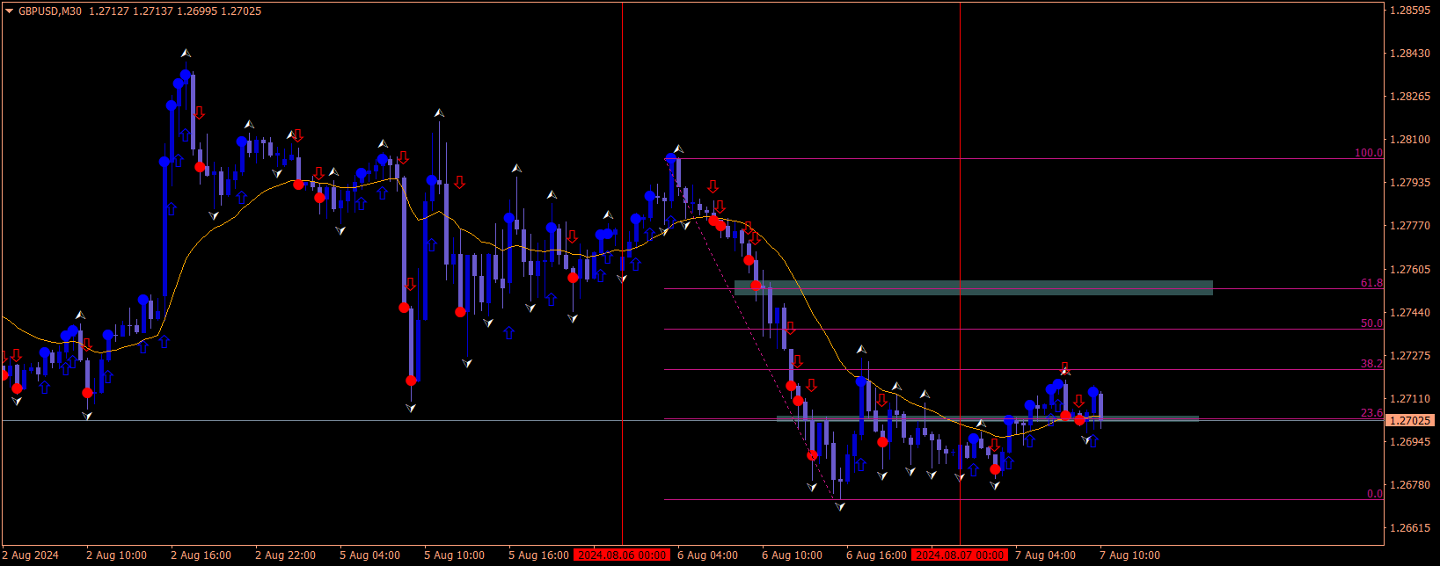
Task: Click the 1.27605 price scale value
Action: (x=1410, y=270)
